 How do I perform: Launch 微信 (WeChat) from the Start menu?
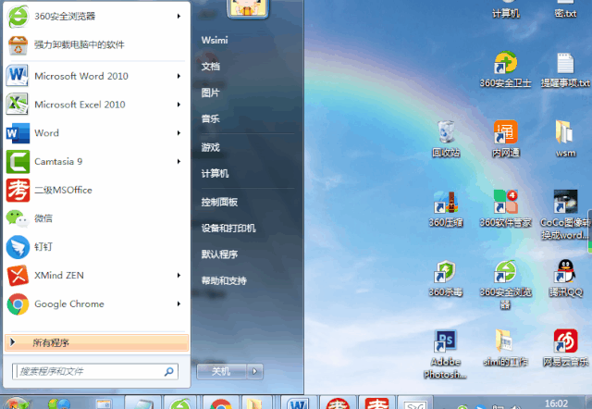94,218
